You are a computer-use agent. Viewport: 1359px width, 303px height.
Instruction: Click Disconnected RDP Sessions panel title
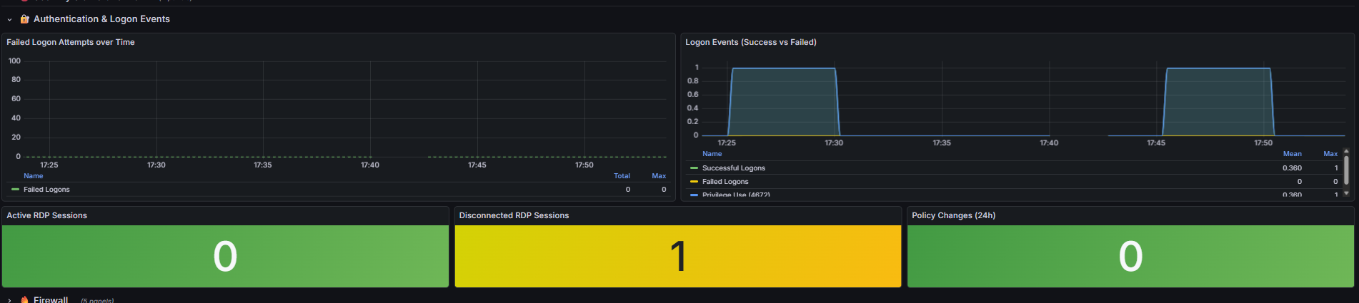pos(514,215)
